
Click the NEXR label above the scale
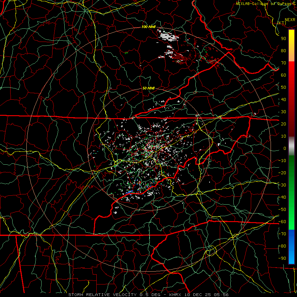(x=290, y=20)
